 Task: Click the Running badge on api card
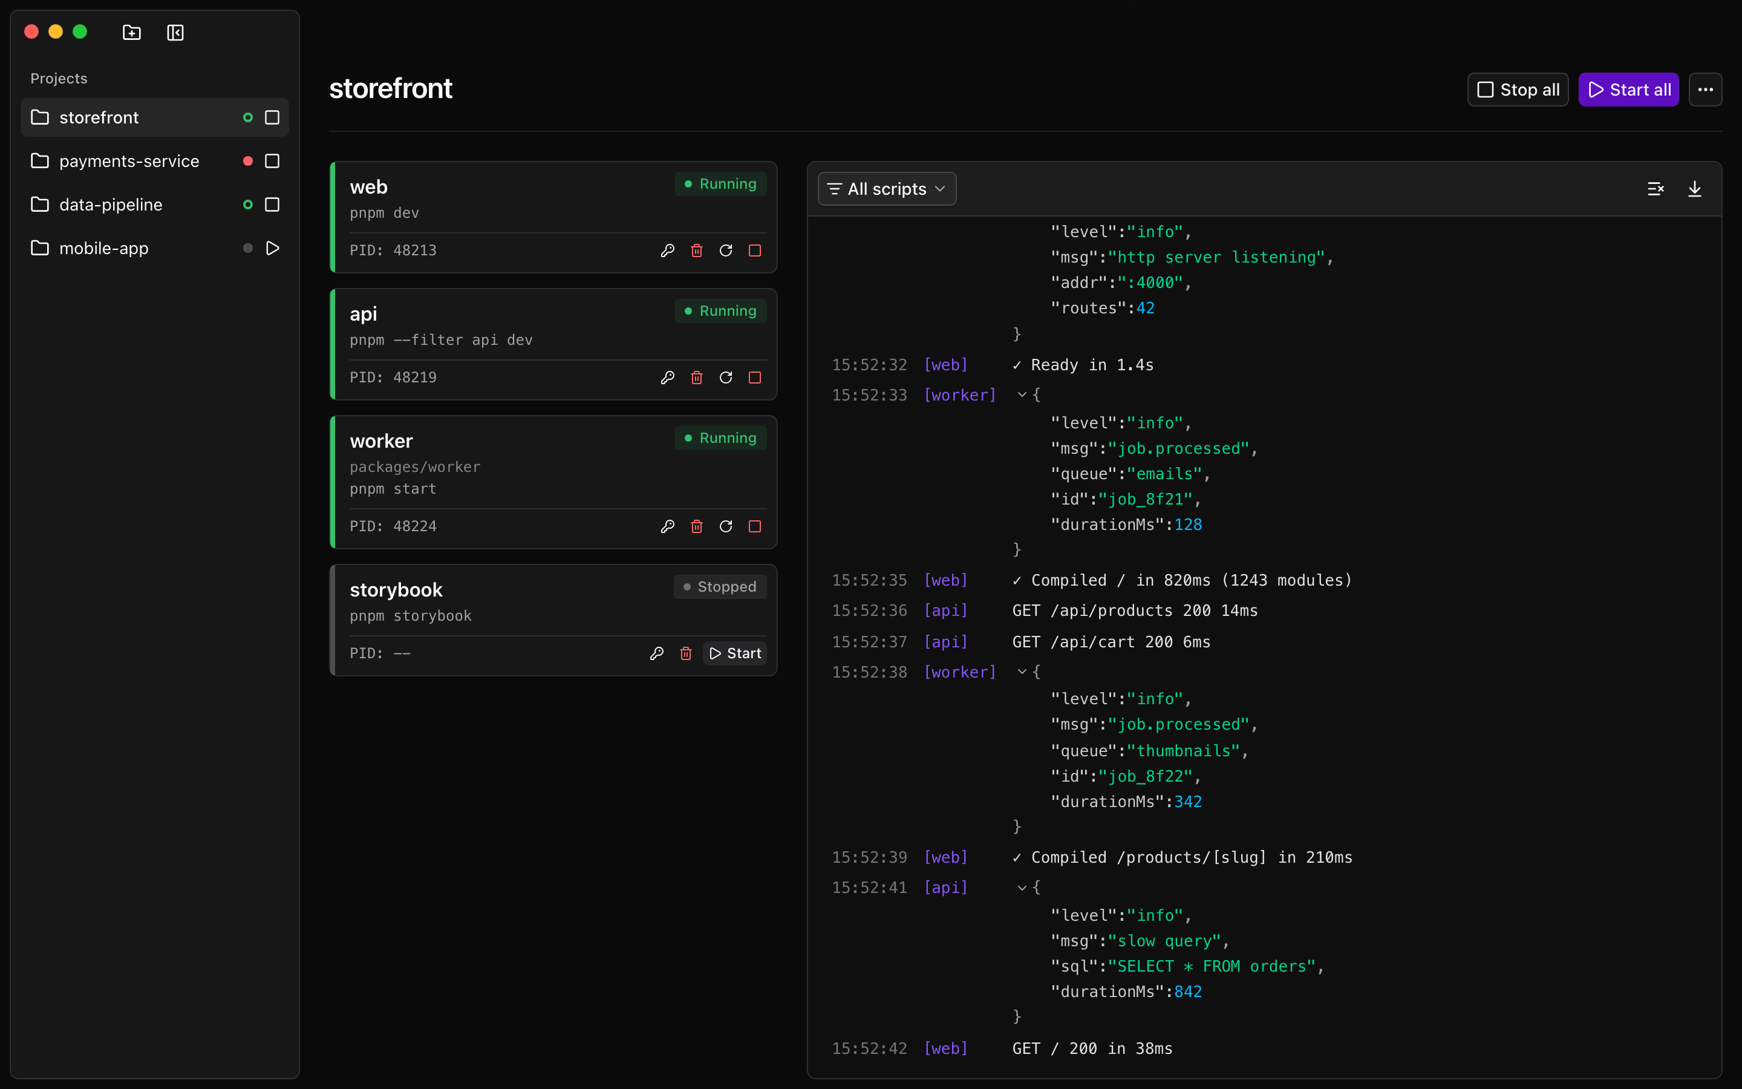[720, 311]
